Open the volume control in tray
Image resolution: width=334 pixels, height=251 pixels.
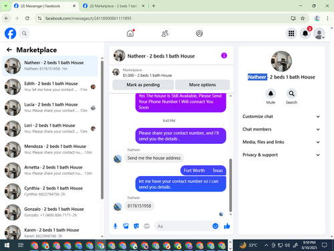tap(287, 246)
